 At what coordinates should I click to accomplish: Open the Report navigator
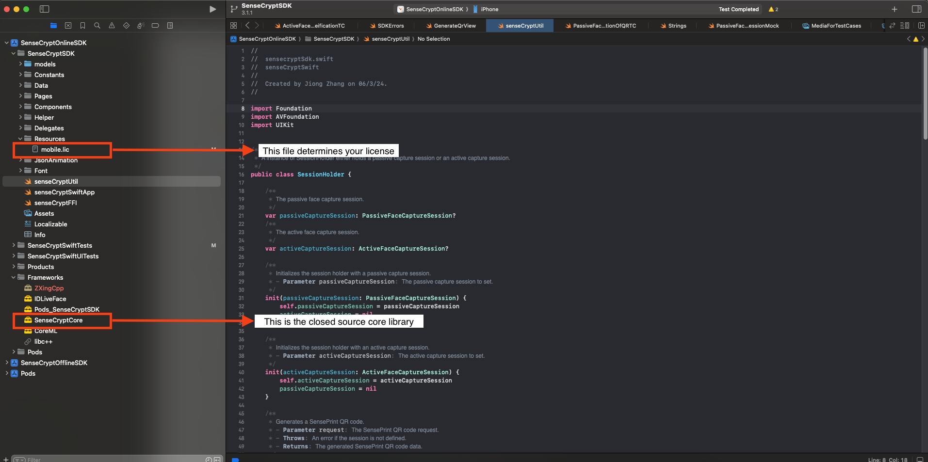170,26
